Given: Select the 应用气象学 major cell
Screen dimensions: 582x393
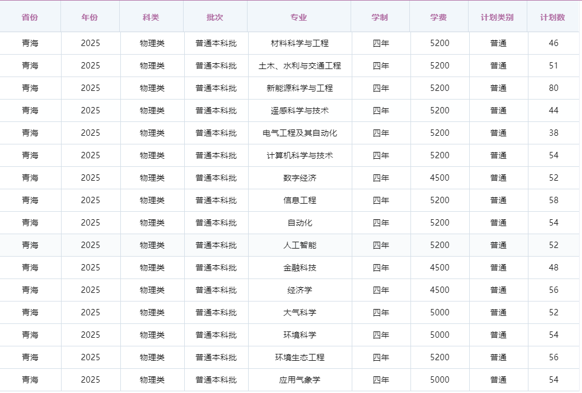Looking at the screenshot, I should point(299,380).
